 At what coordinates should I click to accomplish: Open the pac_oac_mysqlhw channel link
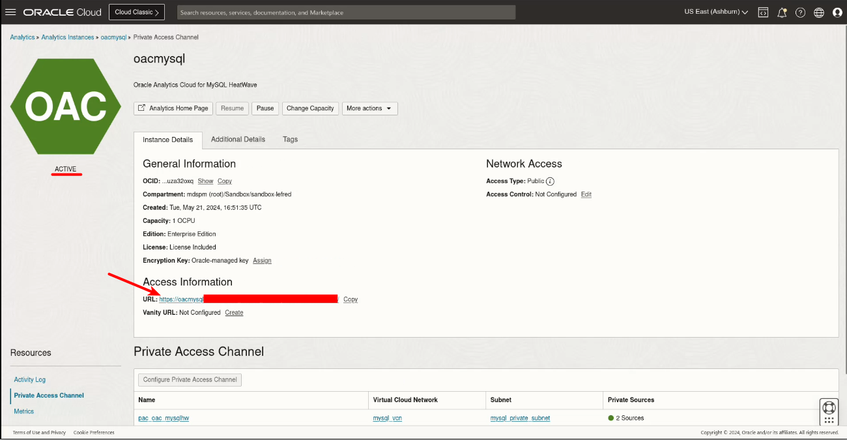(x=164, y=418)
